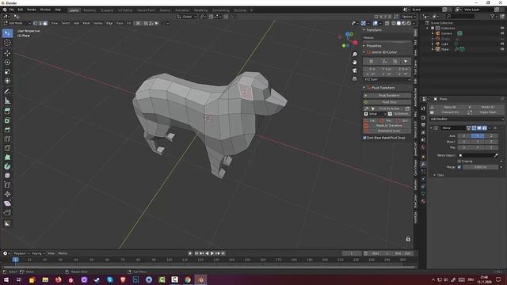507x285 pixels.
Task: Open the XYZ Euler rotation mode dropdown
Action: (x=387, y=79)
